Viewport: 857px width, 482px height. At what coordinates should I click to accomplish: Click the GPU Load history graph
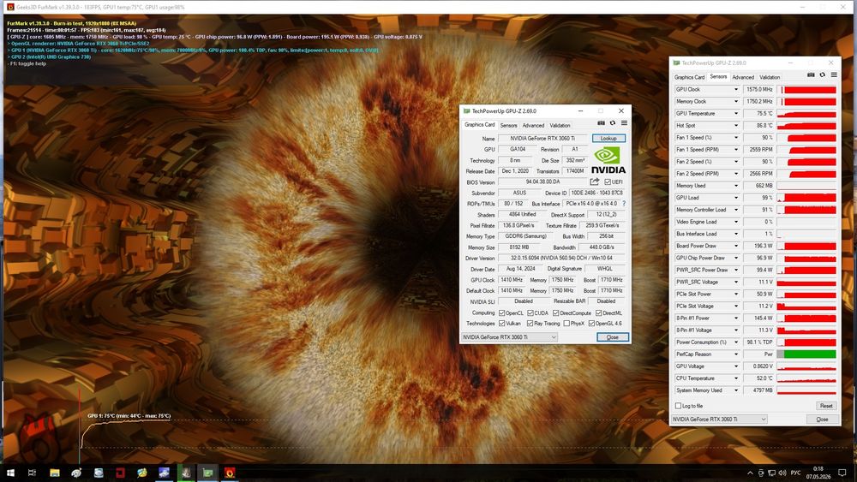pos(806,198)
